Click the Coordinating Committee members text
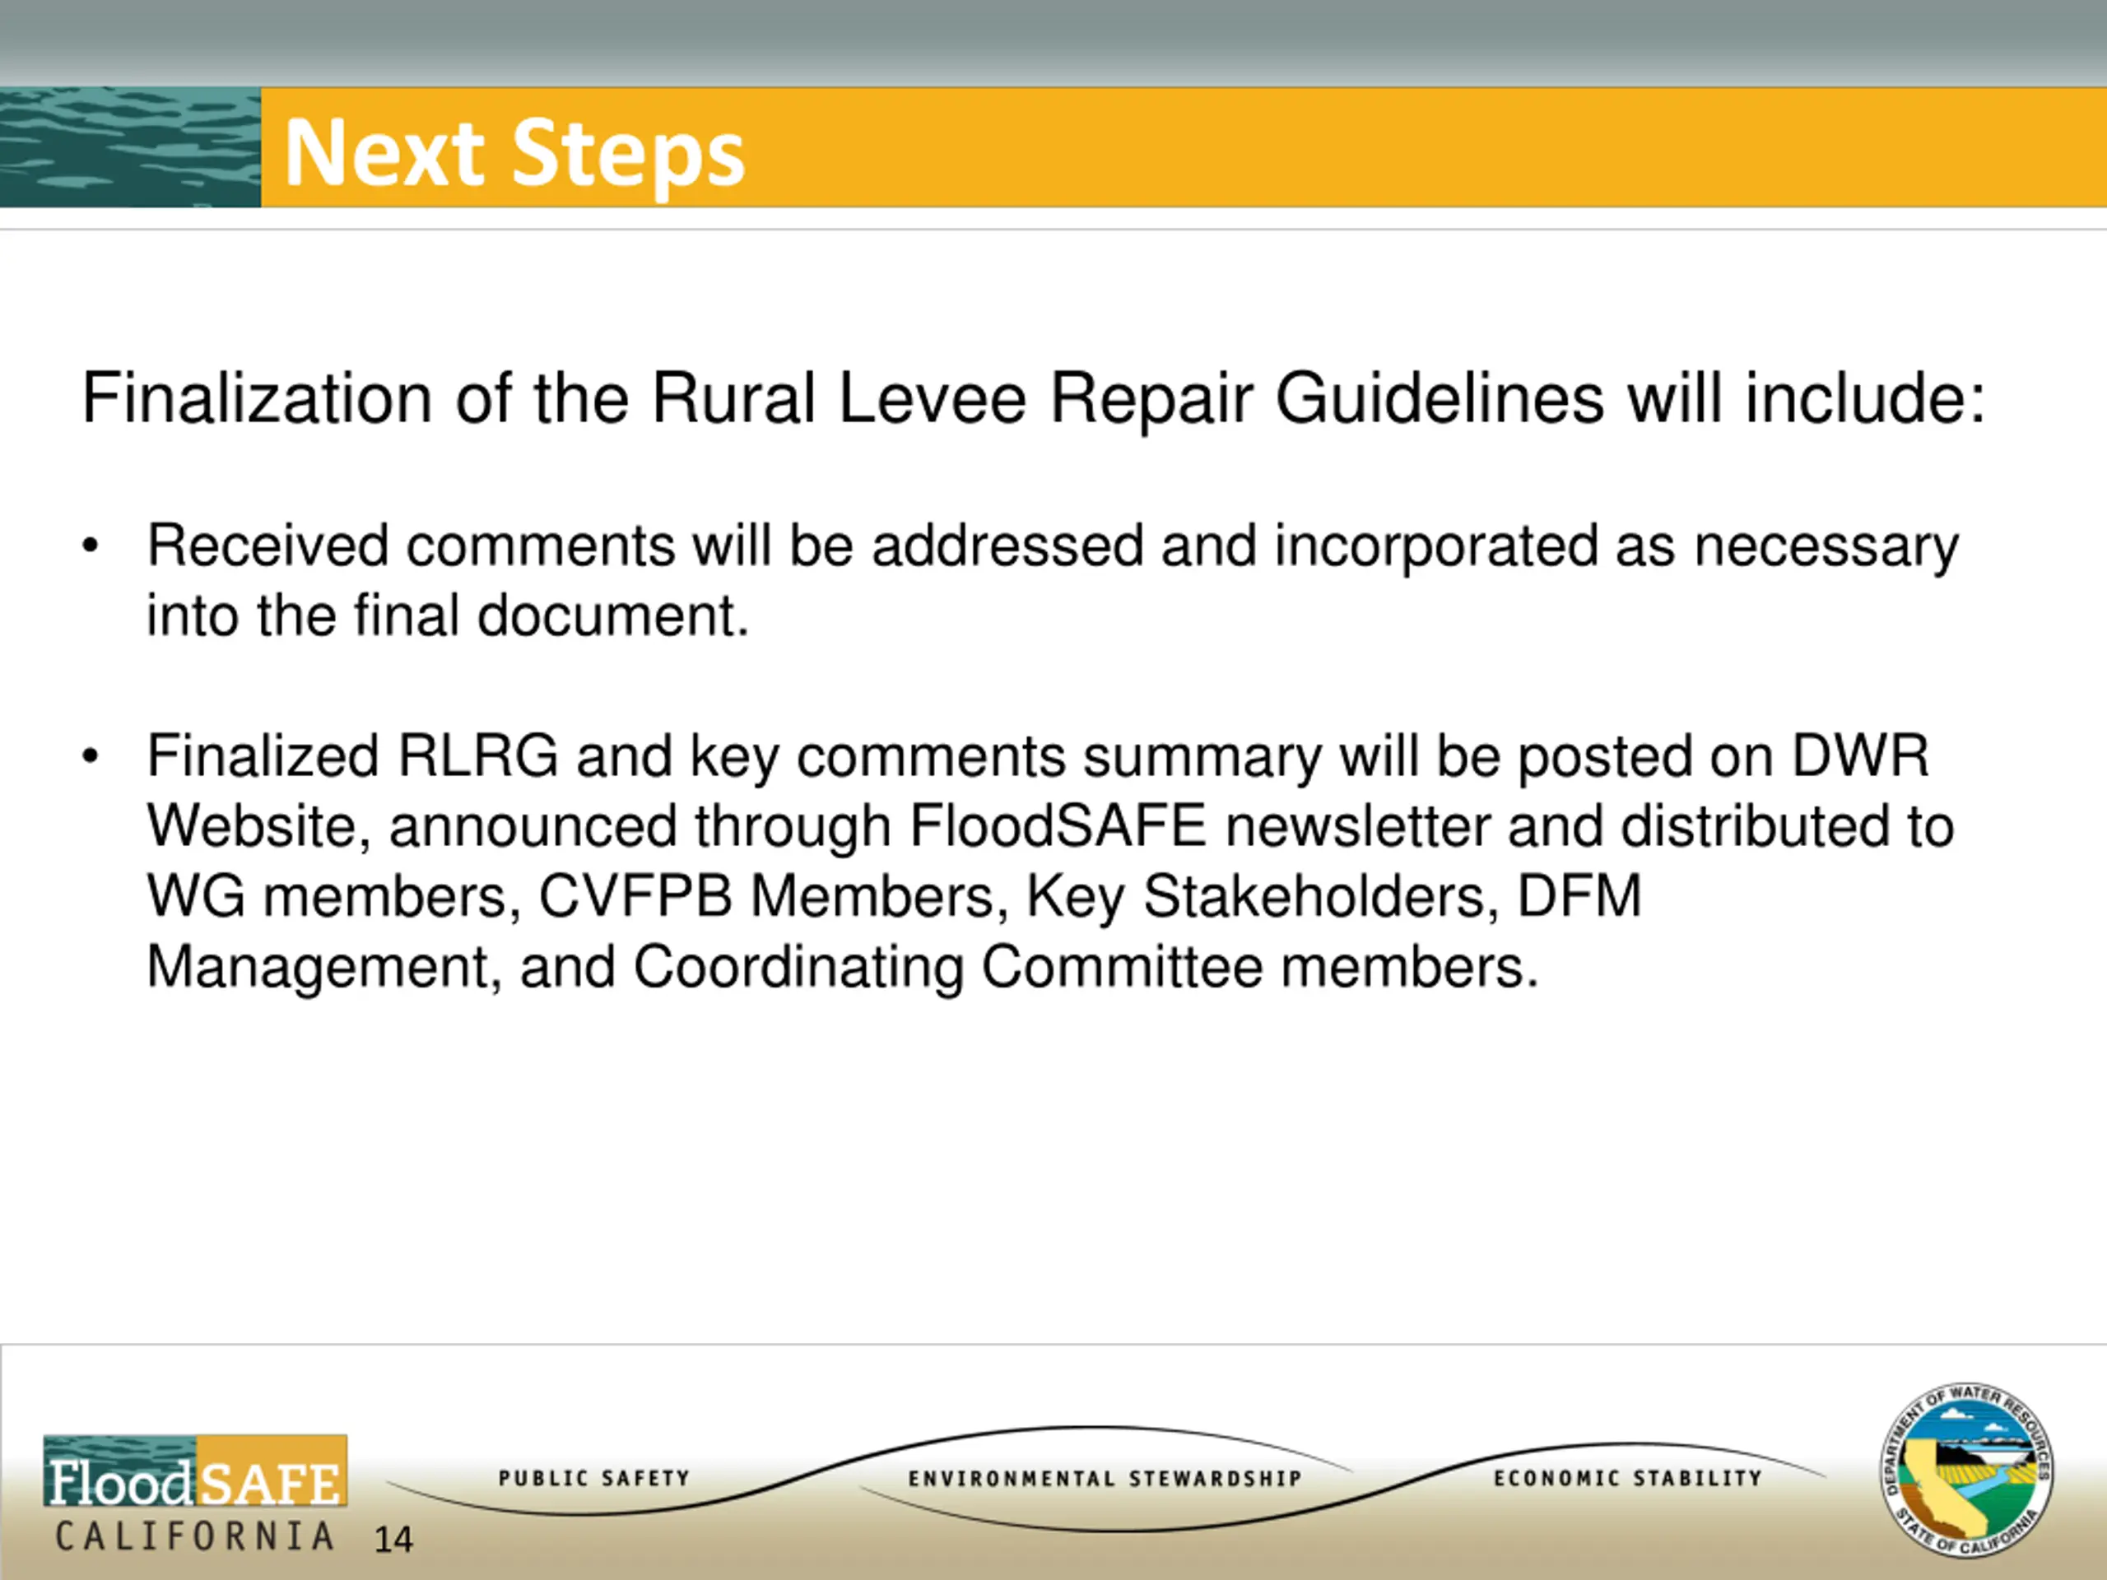The width and height of the screenshot is (2107, 1580). [1086, 967]
